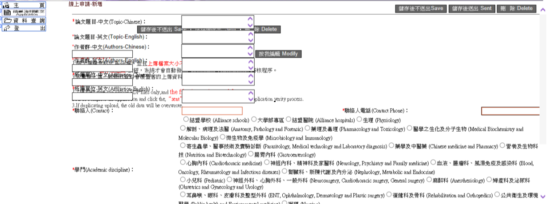
Task: Click the 聯絡人 Contact input field
Action: [x=212, y=111]
